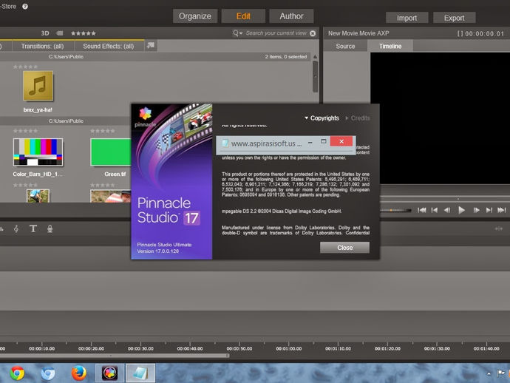Click the Import button
This screenshot has height=383, width=510.
click(407, 18)
